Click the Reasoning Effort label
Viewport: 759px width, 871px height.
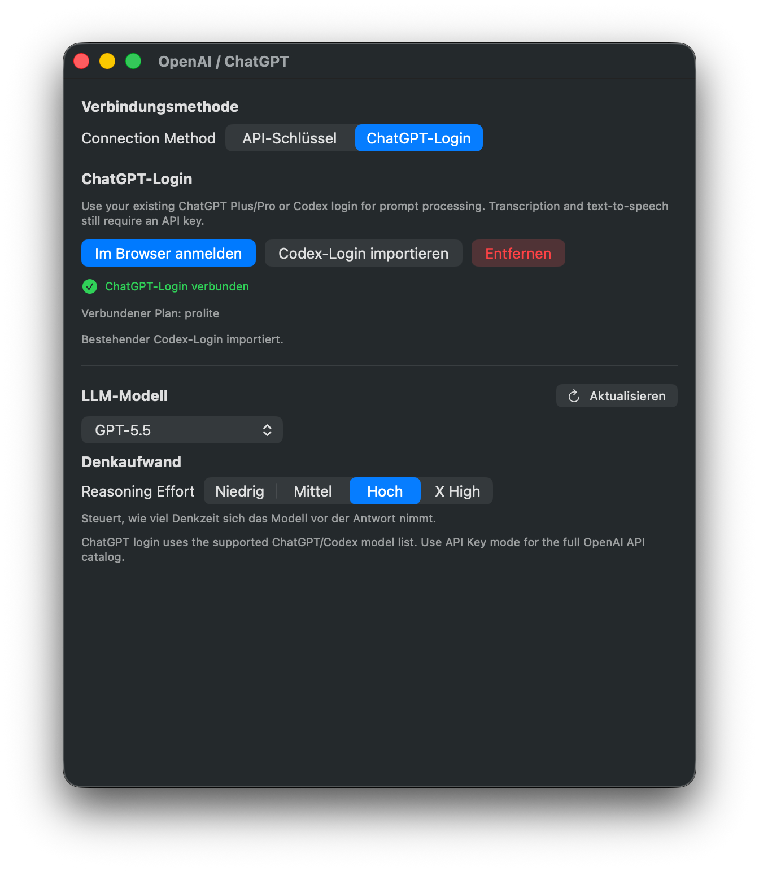coord(138,491)
